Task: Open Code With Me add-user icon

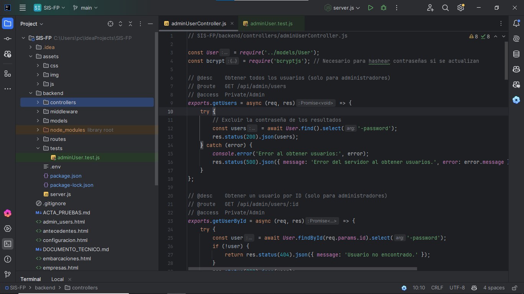Action: pyautogui.click(x=430, y=8)
